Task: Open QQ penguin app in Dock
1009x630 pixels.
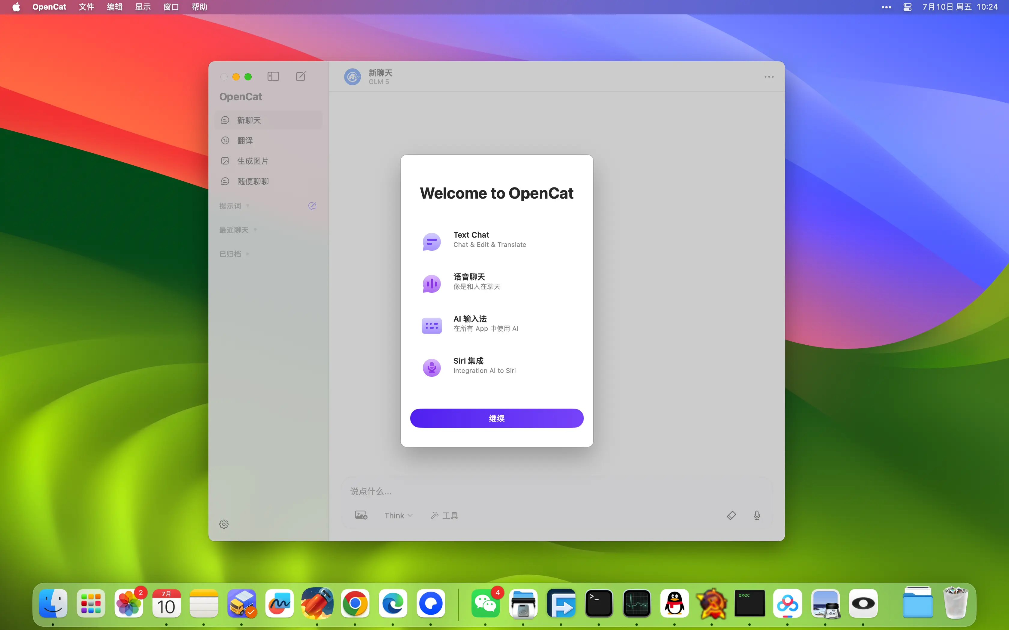Action: tap(674, 603)
